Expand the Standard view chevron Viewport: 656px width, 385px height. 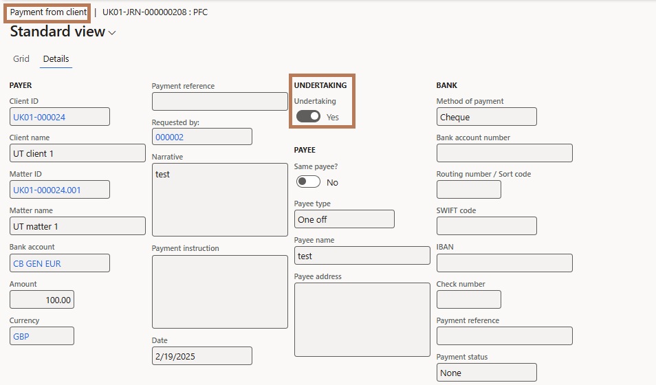pyautogui.click(x=112, y=32)
